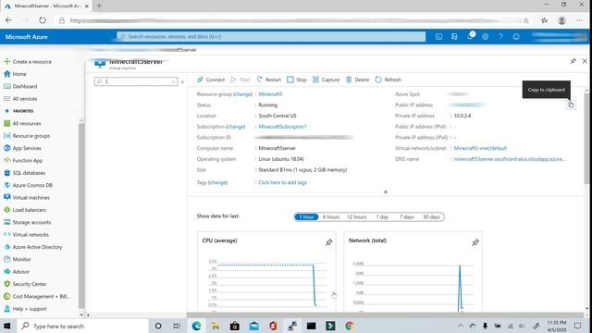Open Load balancers
The height and width of the screenshot is (333, 592).
coord(25,210)
